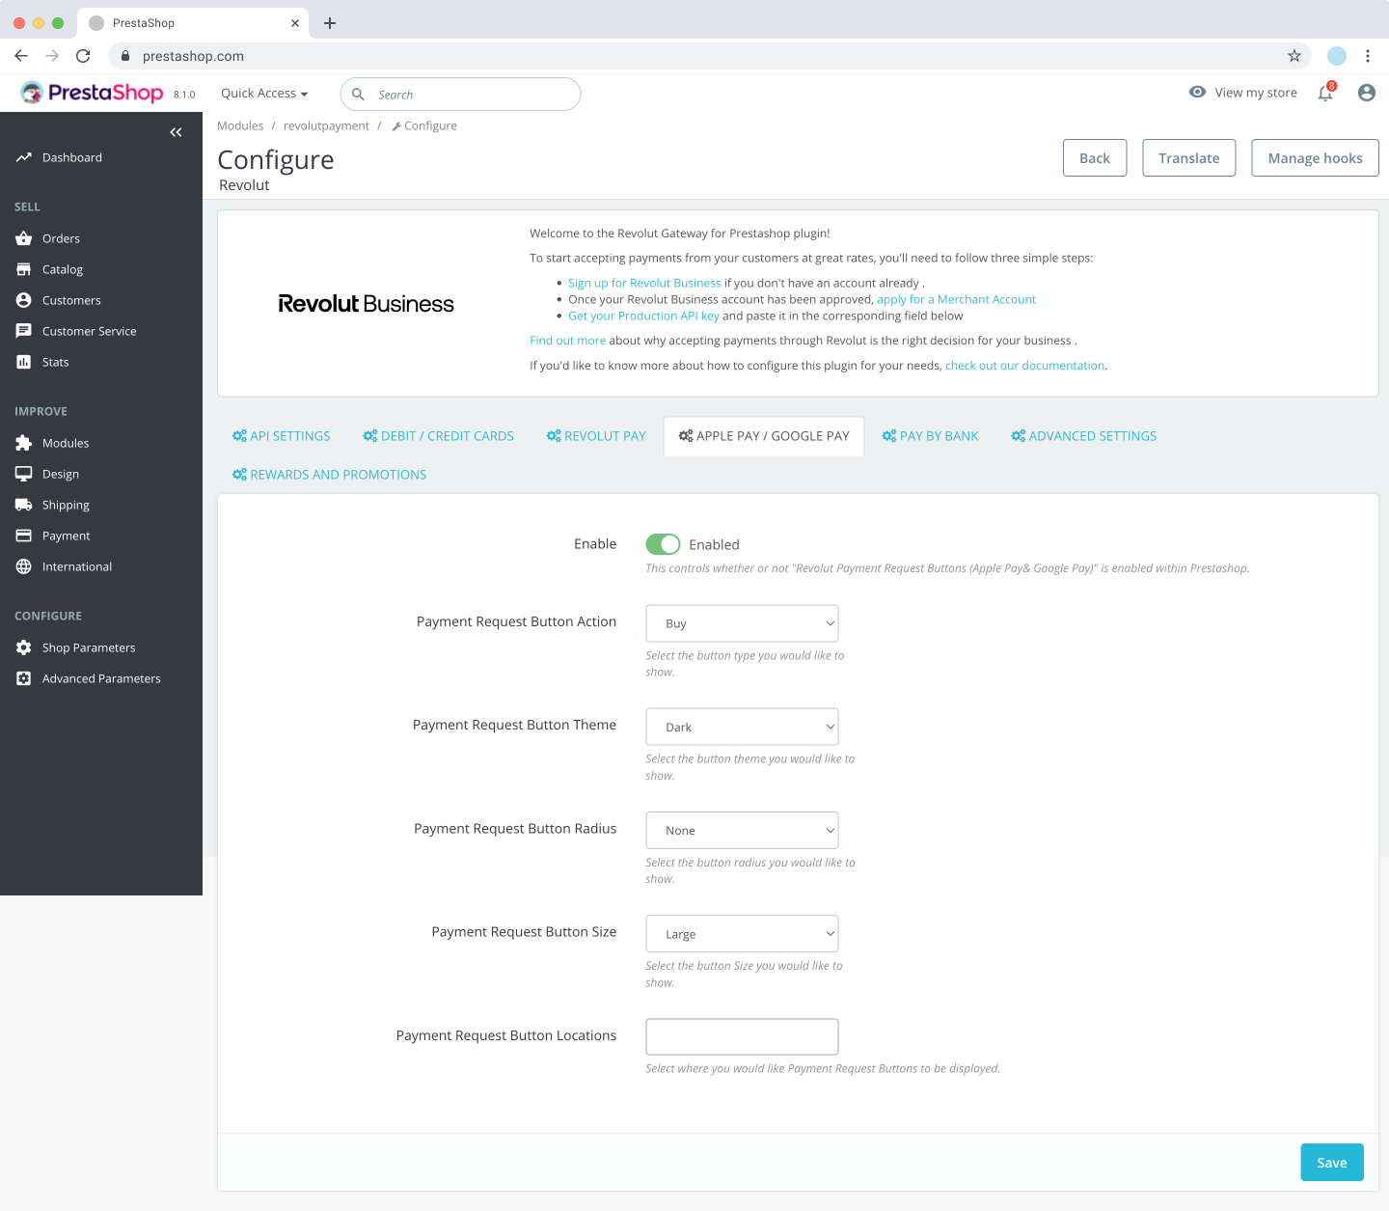
Task: Focus the Payment Request Button Locations field
Action: [x=742, y=1036]
